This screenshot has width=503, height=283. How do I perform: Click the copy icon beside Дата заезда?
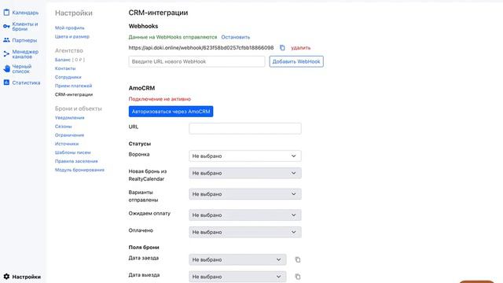298,259
